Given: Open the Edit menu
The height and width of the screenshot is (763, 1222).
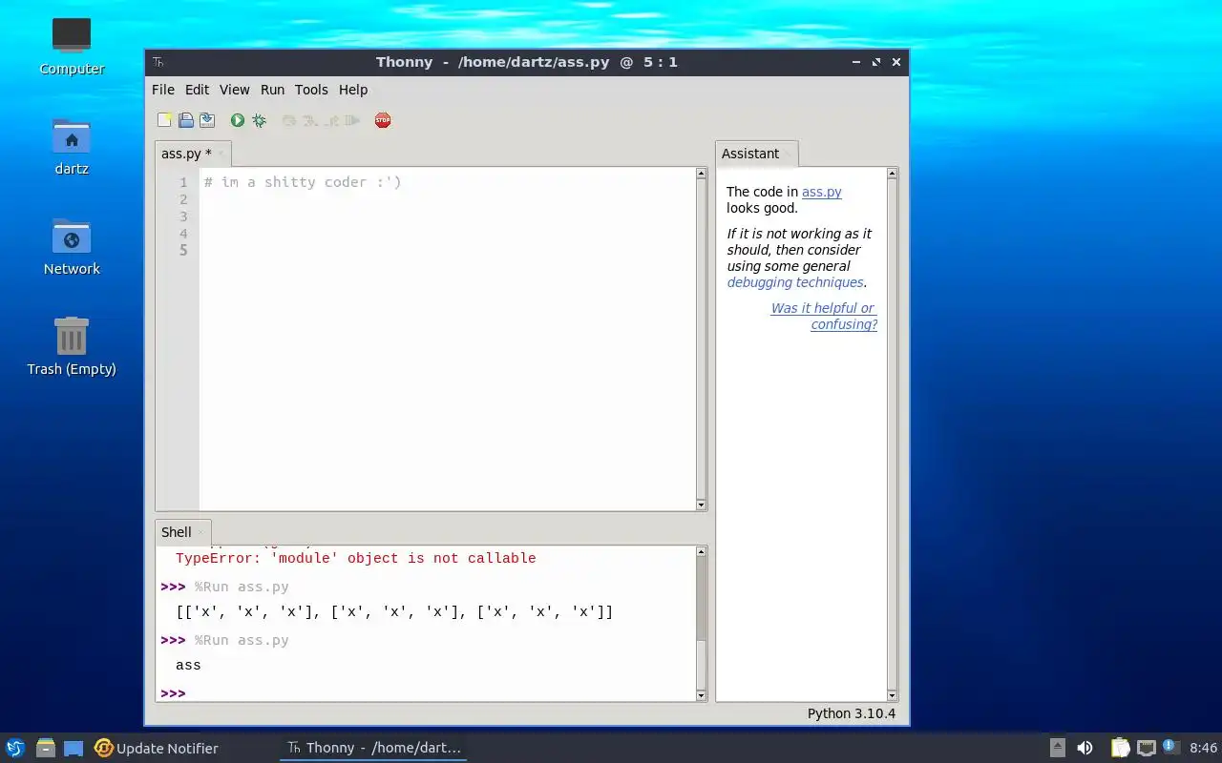Looking at the screenshot, I should [197, 90].
